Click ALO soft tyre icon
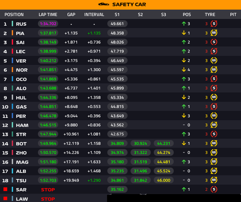Screen dimensions: 241x202 (214, 88)
